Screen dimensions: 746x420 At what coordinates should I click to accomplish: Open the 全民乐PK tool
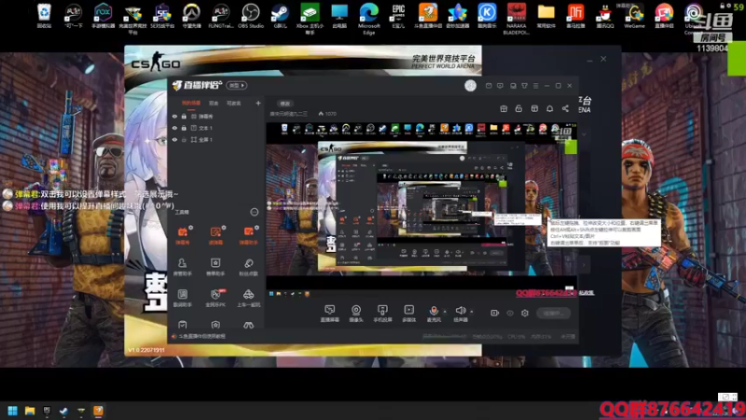(215, 298)
